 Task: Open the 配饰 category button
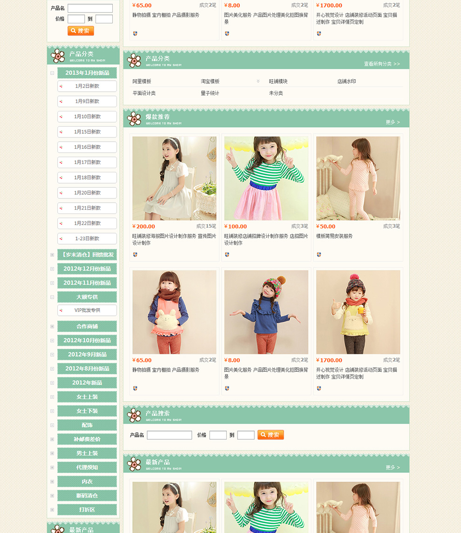point(87,425)
